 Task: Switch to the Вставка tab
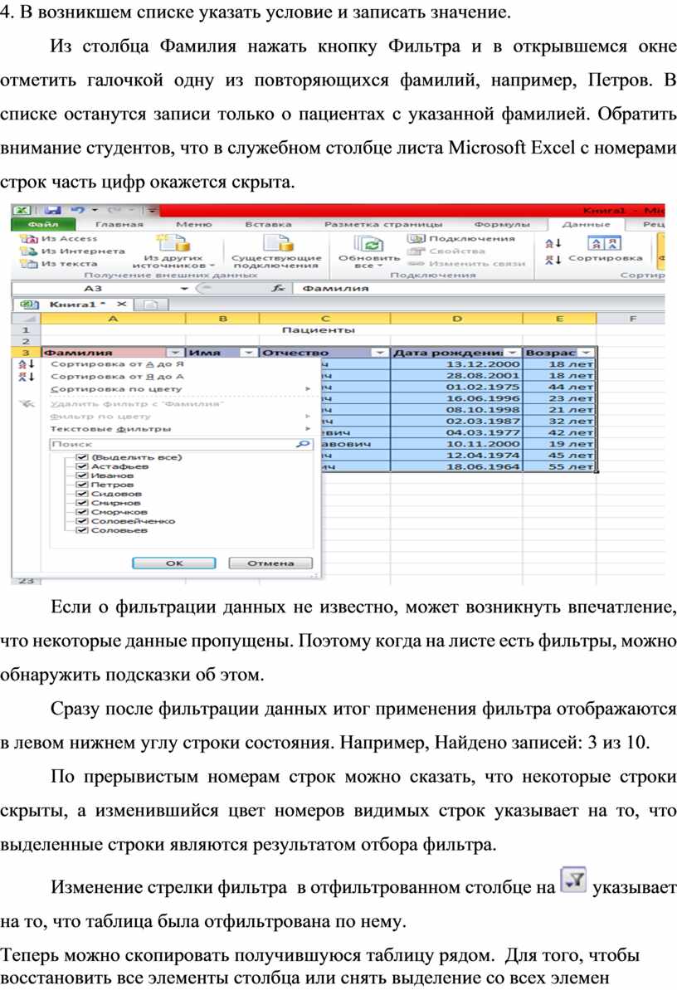coord(269,224)
